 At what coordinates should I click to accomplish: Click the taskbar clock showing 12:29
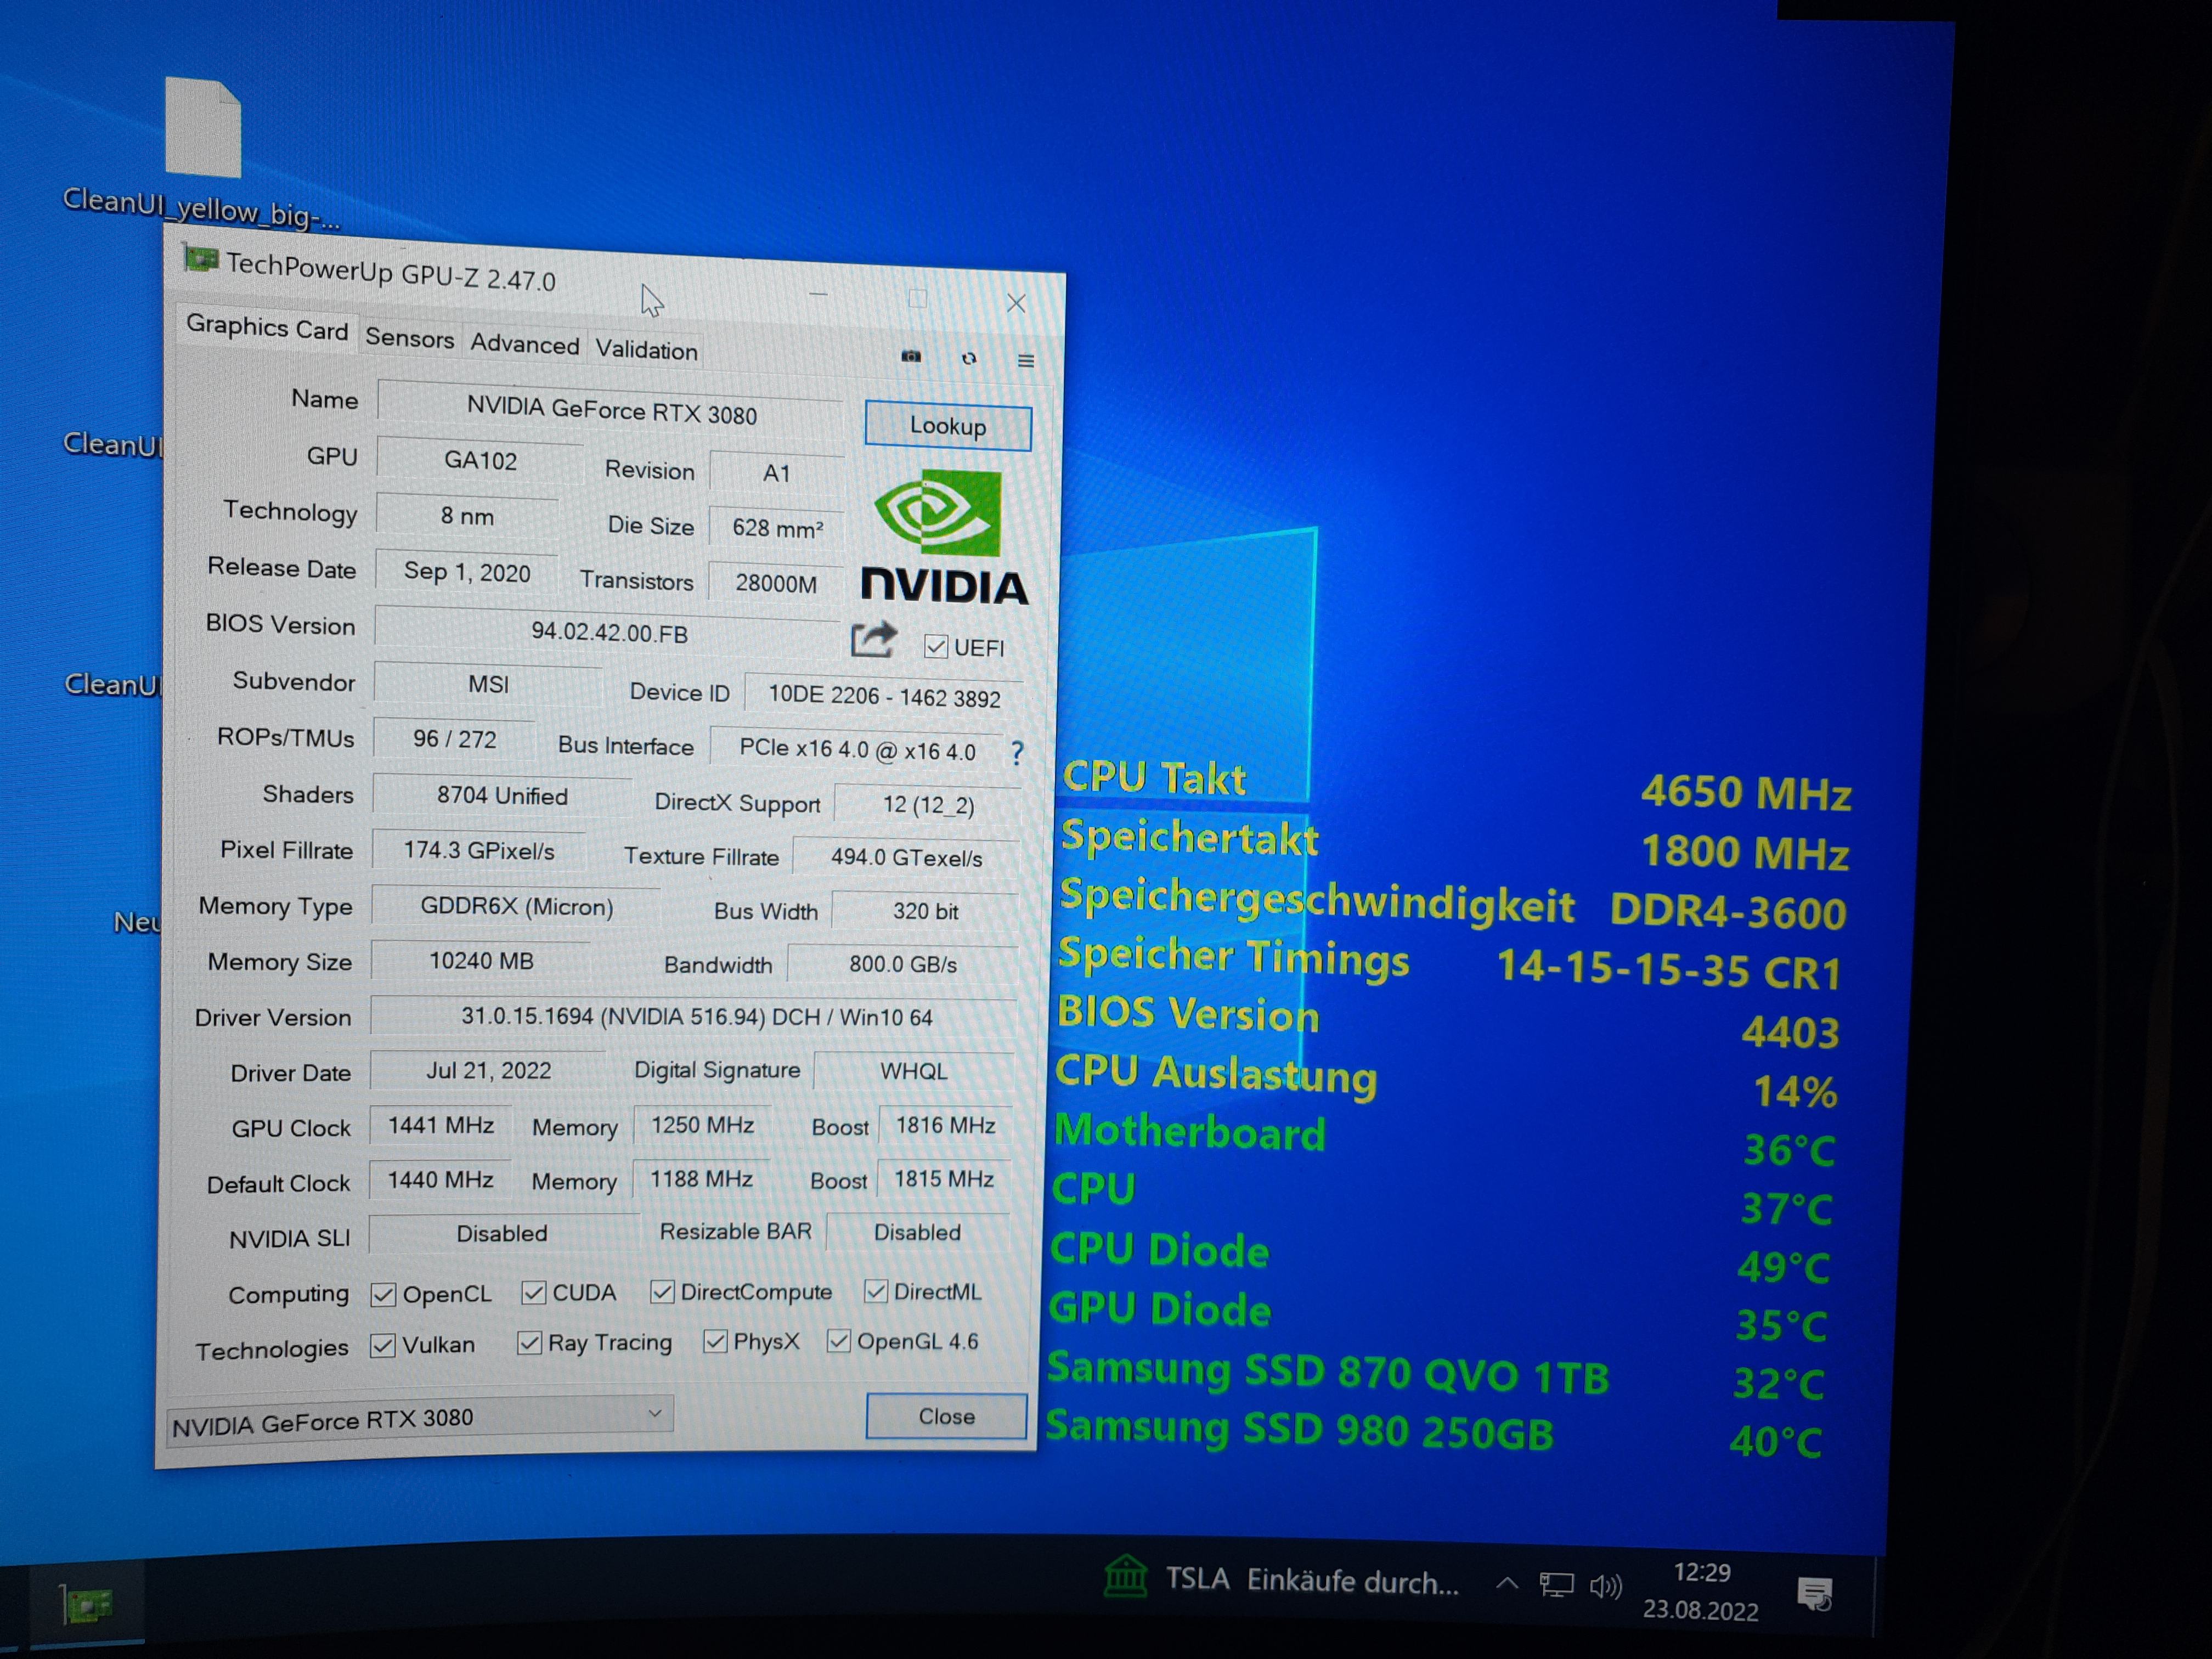click(1701, 1573)
